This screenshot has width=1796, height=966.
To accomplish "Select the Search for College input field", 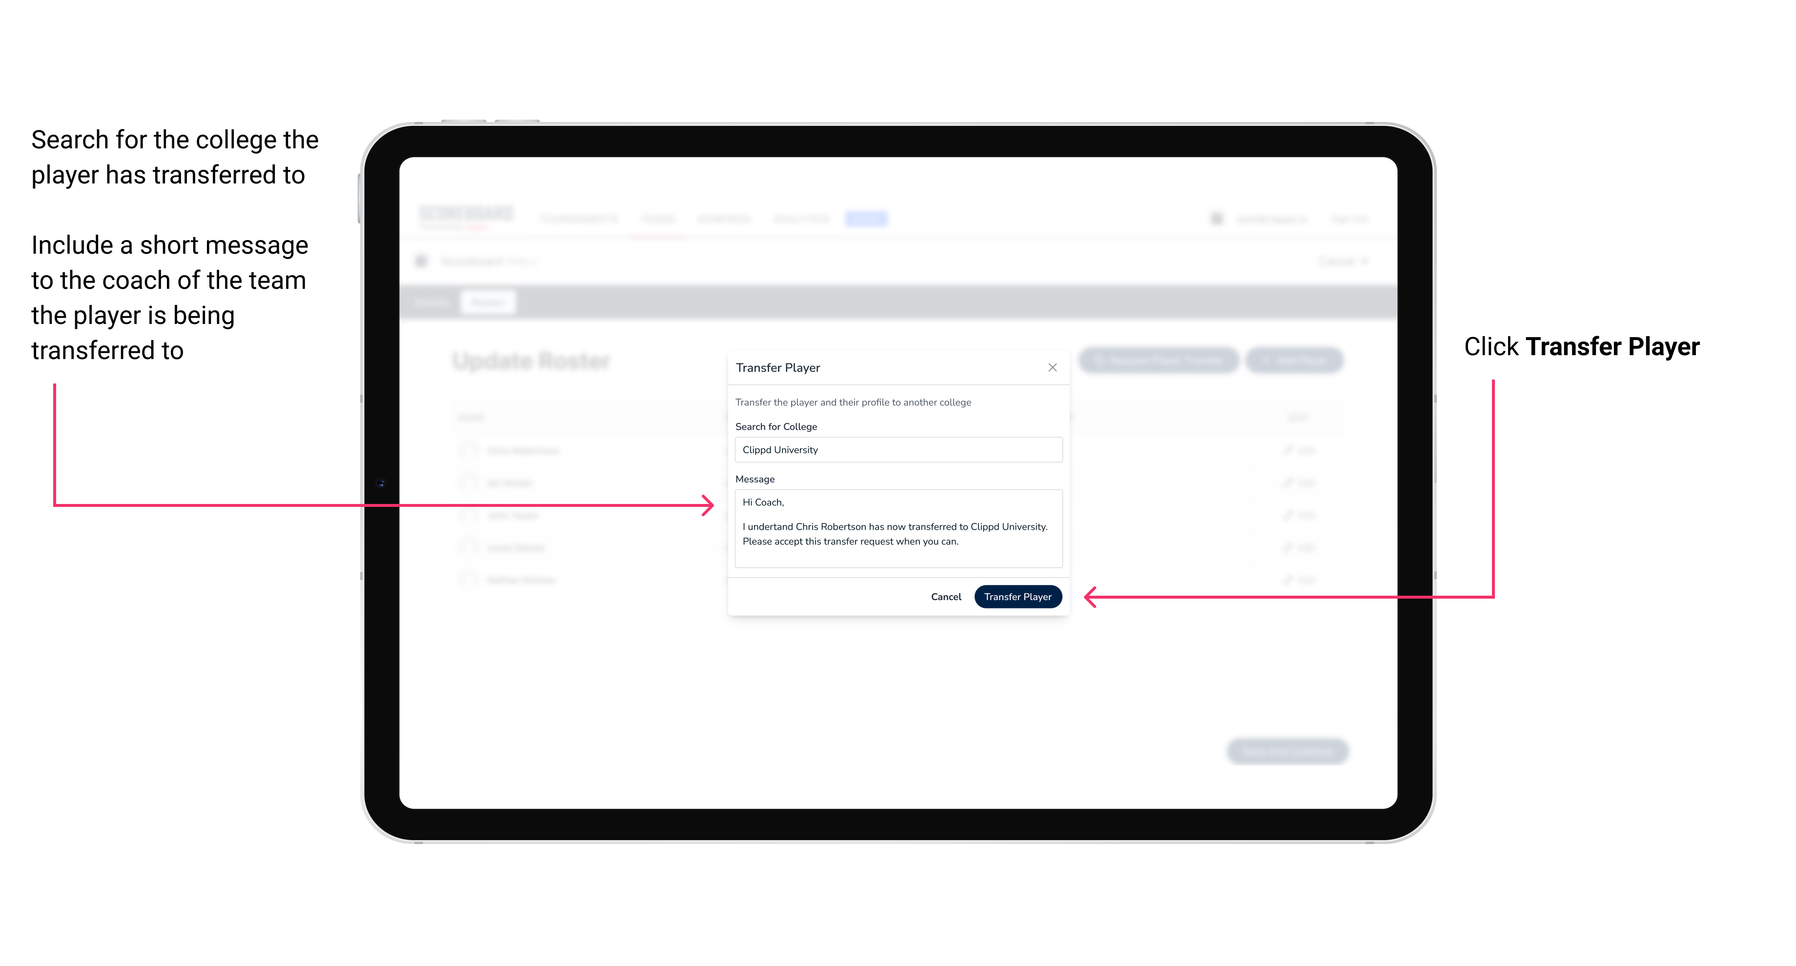I will click(896, 450).
